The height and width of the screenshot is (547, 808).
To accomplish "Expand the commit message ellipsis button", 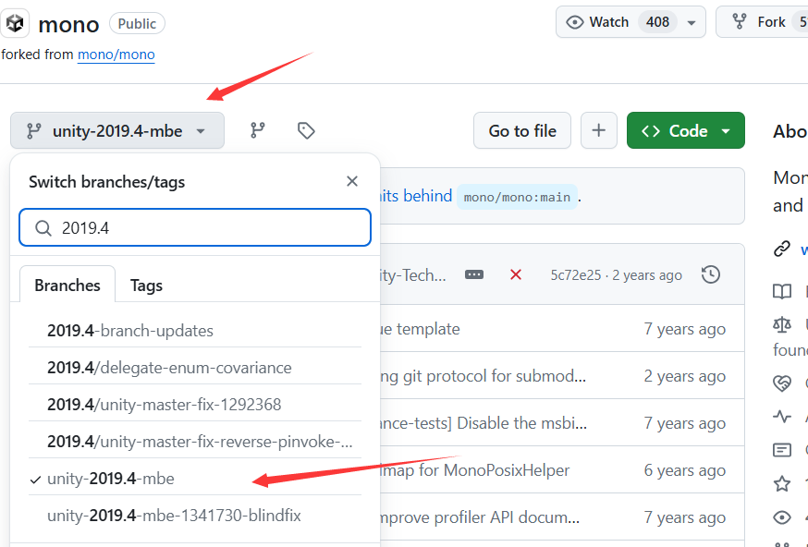I will pos(474,274).
